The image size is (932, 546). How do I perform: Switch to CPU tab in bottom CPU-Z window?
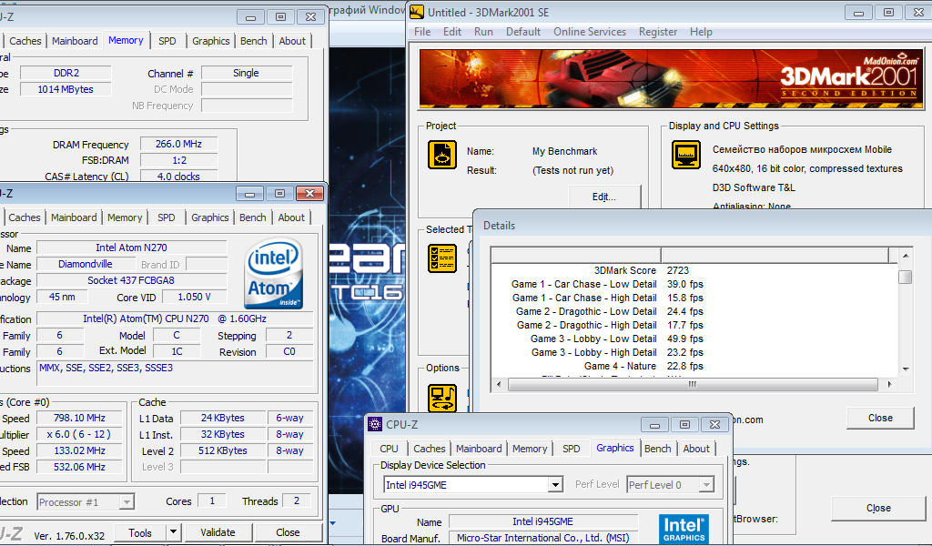[389, 449]
